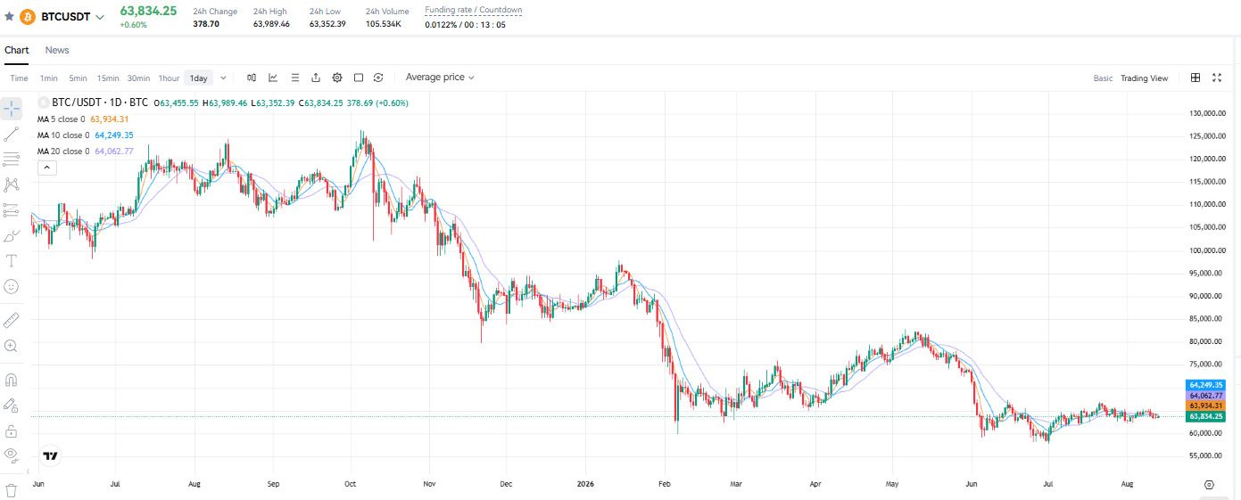The width and height of the screenshot is (1241, 500).
Task: Switch to Basic chart view
Action: tap(1103, 78)
